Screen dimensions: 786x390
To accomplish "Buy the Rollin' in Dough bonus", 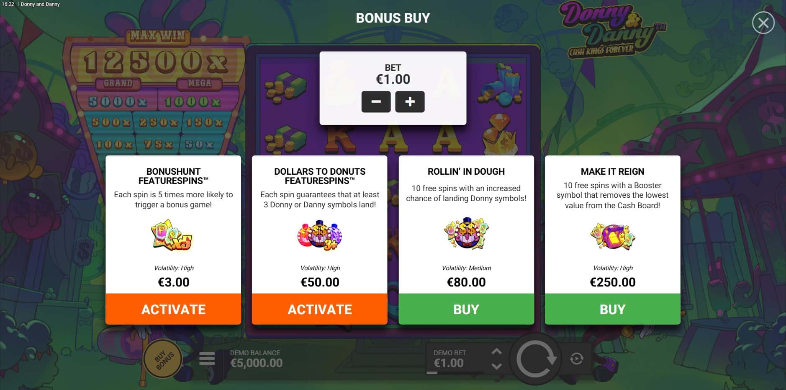I will click(x=466, y=309).
